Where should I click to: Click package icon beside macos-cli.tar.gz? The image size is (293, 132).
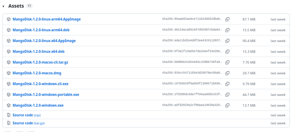coord(8,62)
